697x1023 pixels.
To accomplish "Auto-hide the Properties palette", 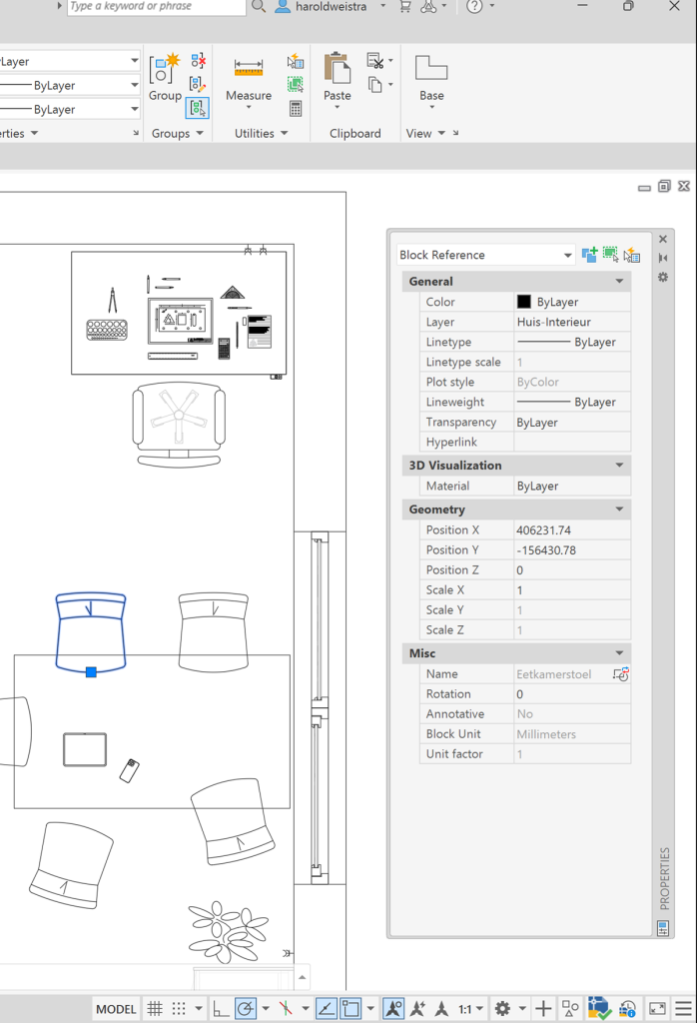I will point(663,258).
